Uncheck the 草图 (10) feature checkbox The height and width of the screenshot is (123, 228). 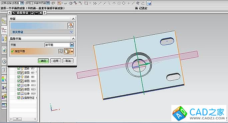pos(19,81)
